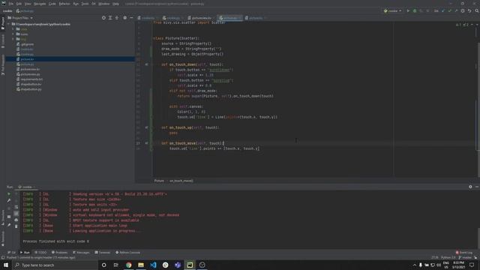Click override gutter icon beside on_touch_down
Screen dimensions: 480x270
pos(146,64)
